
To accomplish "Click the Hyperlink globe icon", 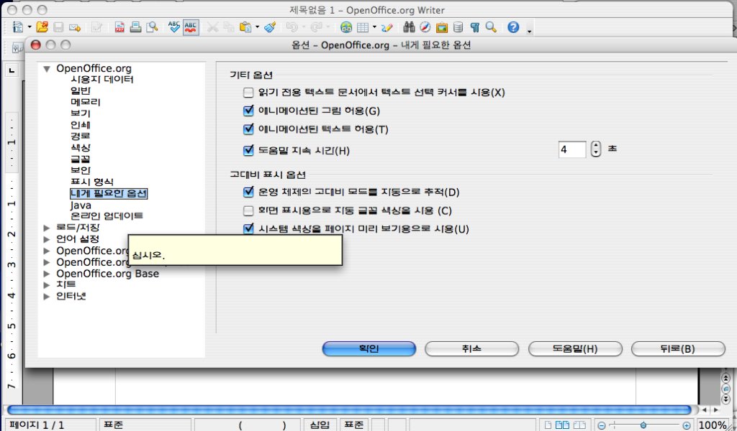I will coord(346,27).
